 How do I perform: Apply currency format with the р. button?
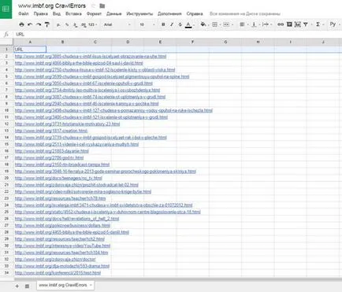[x=58, y=24]
